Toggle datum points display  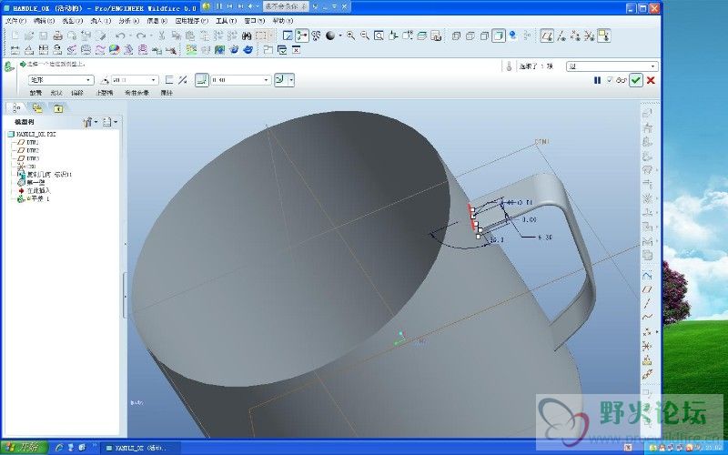tap(575, 35)
